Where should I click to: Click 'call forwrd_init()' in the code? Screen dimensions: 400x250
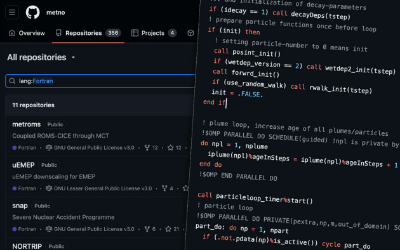click(x=246, y=73)
